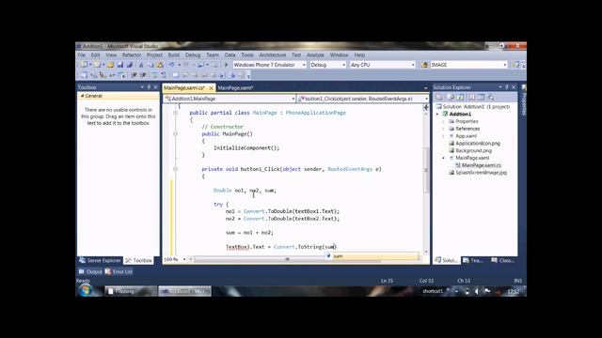Open the Addition1.MainPage class dropdown

tap(293, 99)
